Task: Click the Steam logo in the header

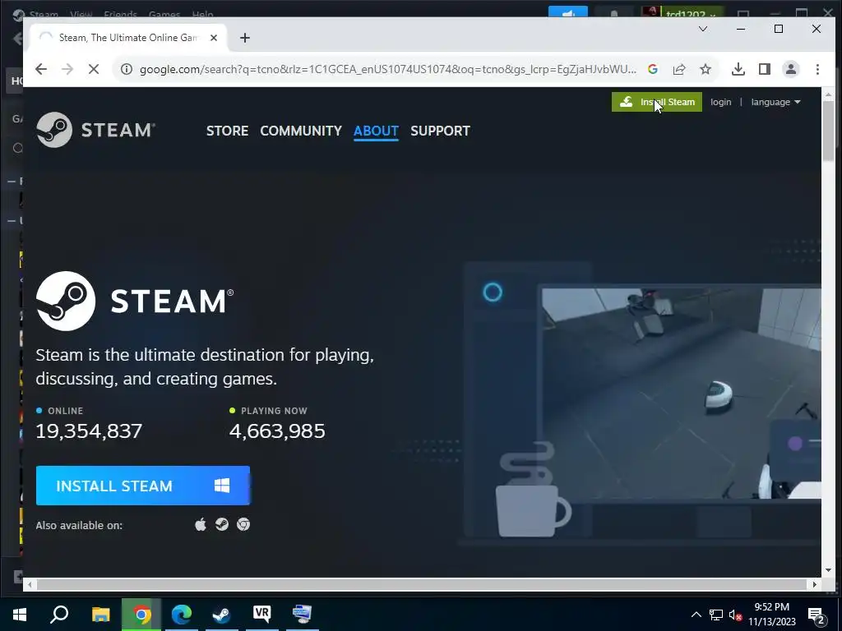Action: 95,130
